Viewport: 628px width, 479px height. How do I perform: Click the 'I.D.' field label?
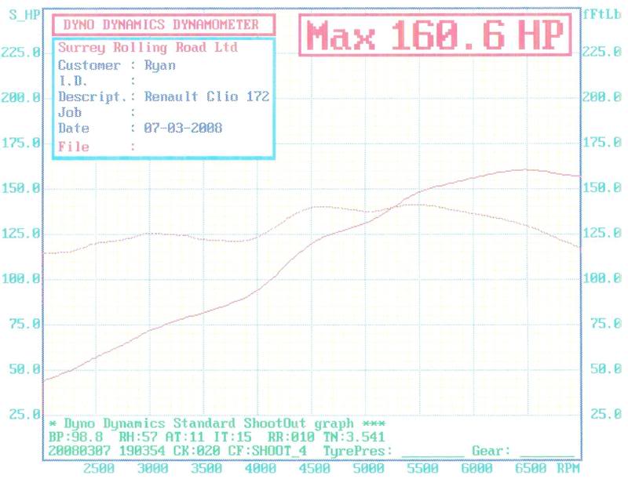tap(72, 82)
